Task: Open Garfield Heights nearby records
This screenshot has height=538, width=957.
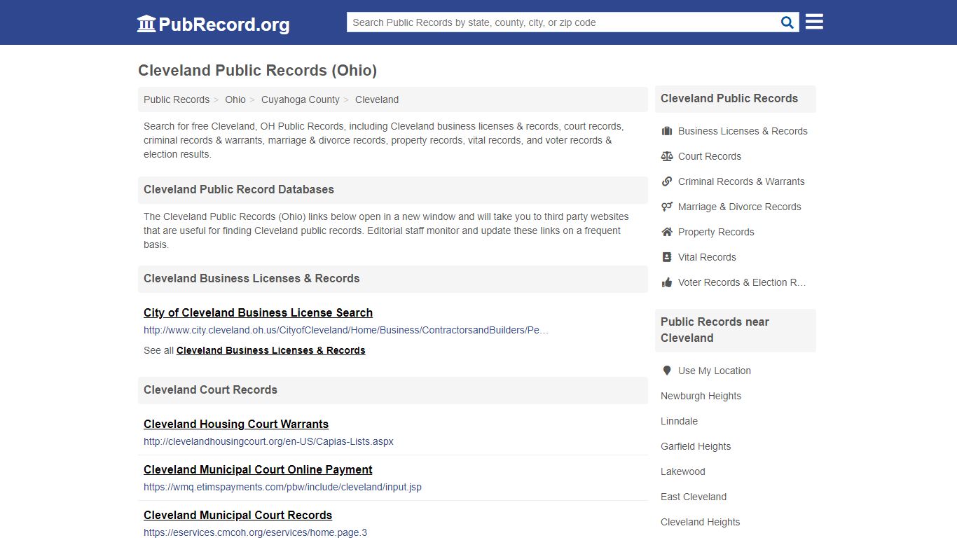Action: tap(696, 446)
